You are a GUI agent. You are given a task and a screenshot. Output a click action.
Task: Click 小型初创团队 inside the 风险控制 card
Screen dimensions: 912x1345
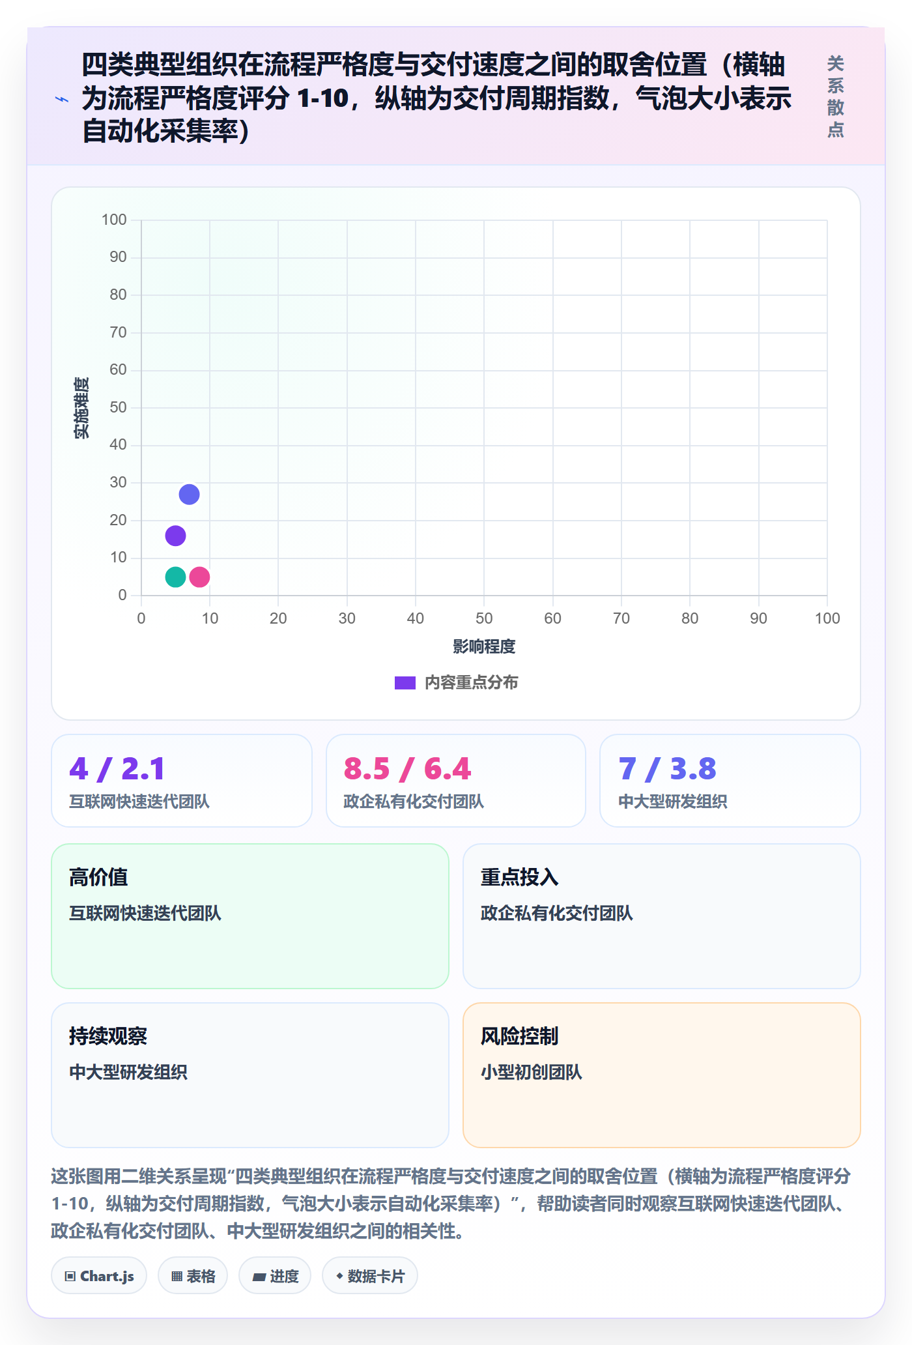pos(532,1072)
